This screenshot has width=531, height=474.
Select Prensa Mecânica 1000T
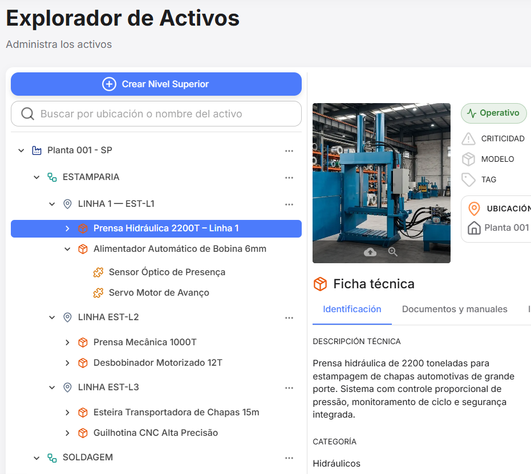coord(145,342)
